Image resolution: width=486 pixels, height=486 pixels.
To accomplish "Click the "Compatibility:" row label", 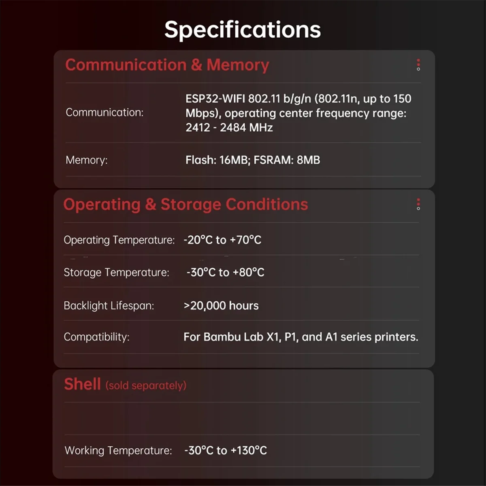I will click(96, 337).
